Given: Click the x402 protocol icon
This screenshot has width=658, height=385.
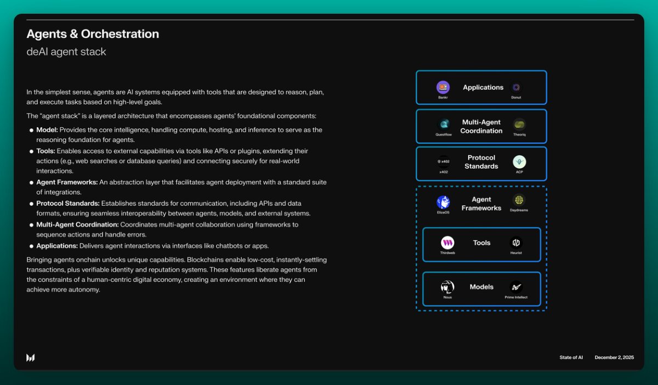Looking at the screenshot, I should click(x=444, y=162).
